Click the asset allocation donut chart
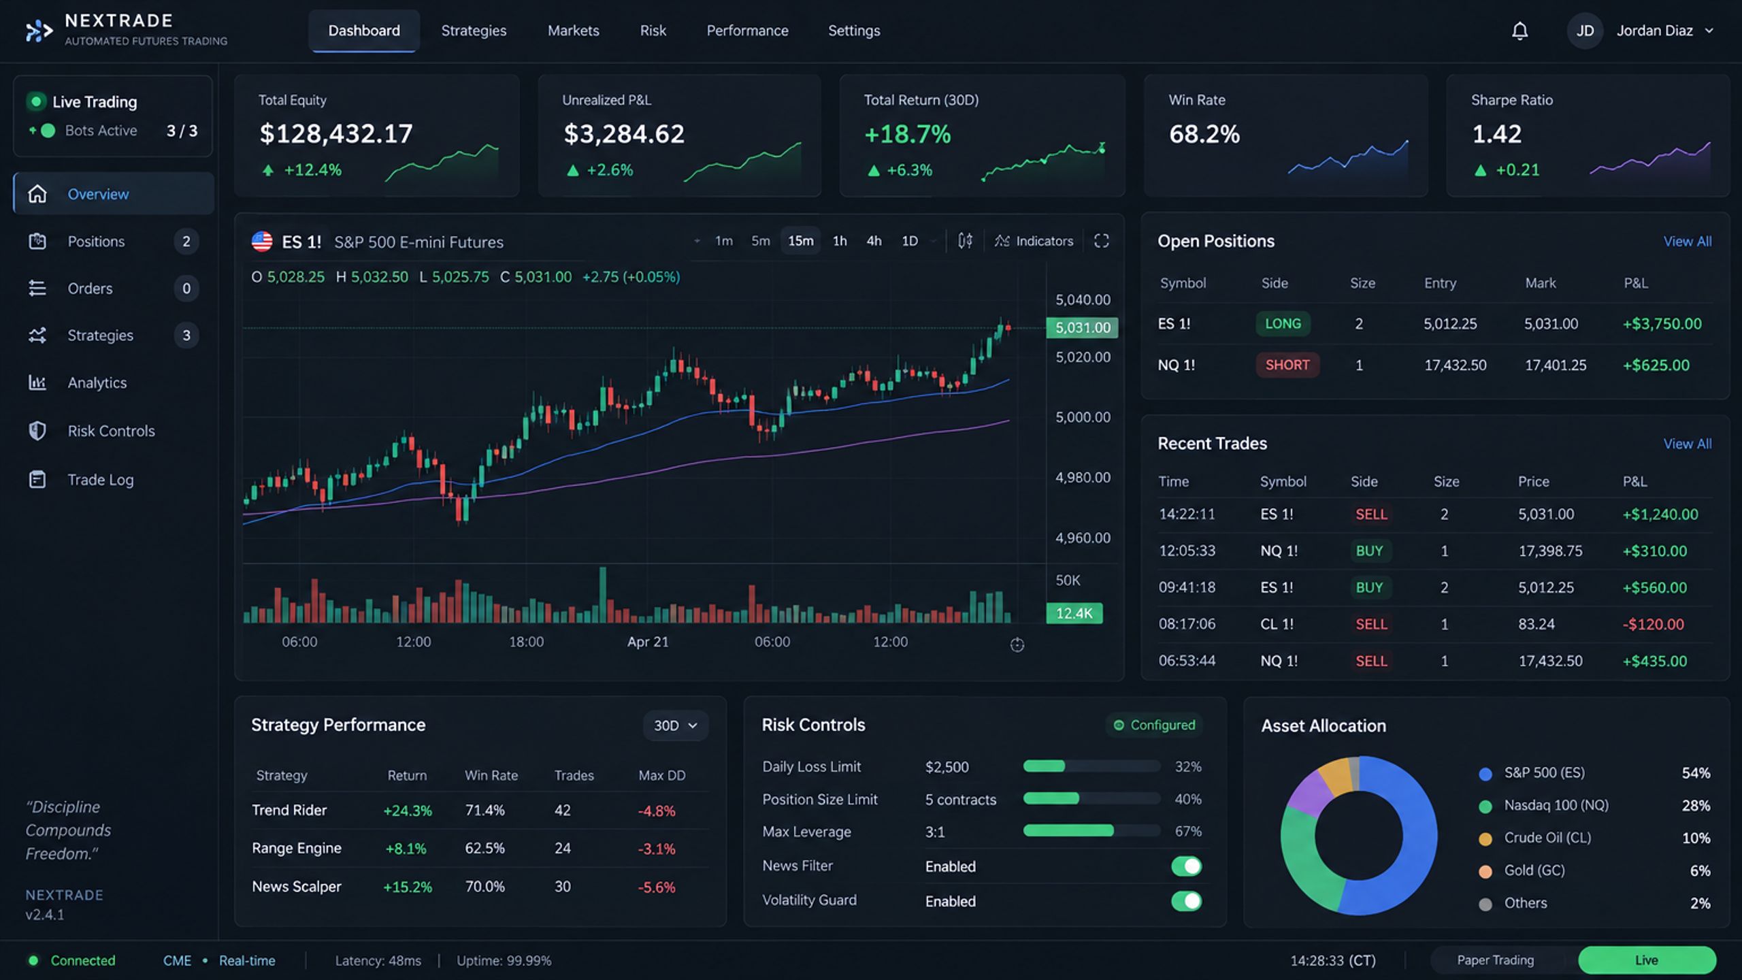 click(1358, 835)
